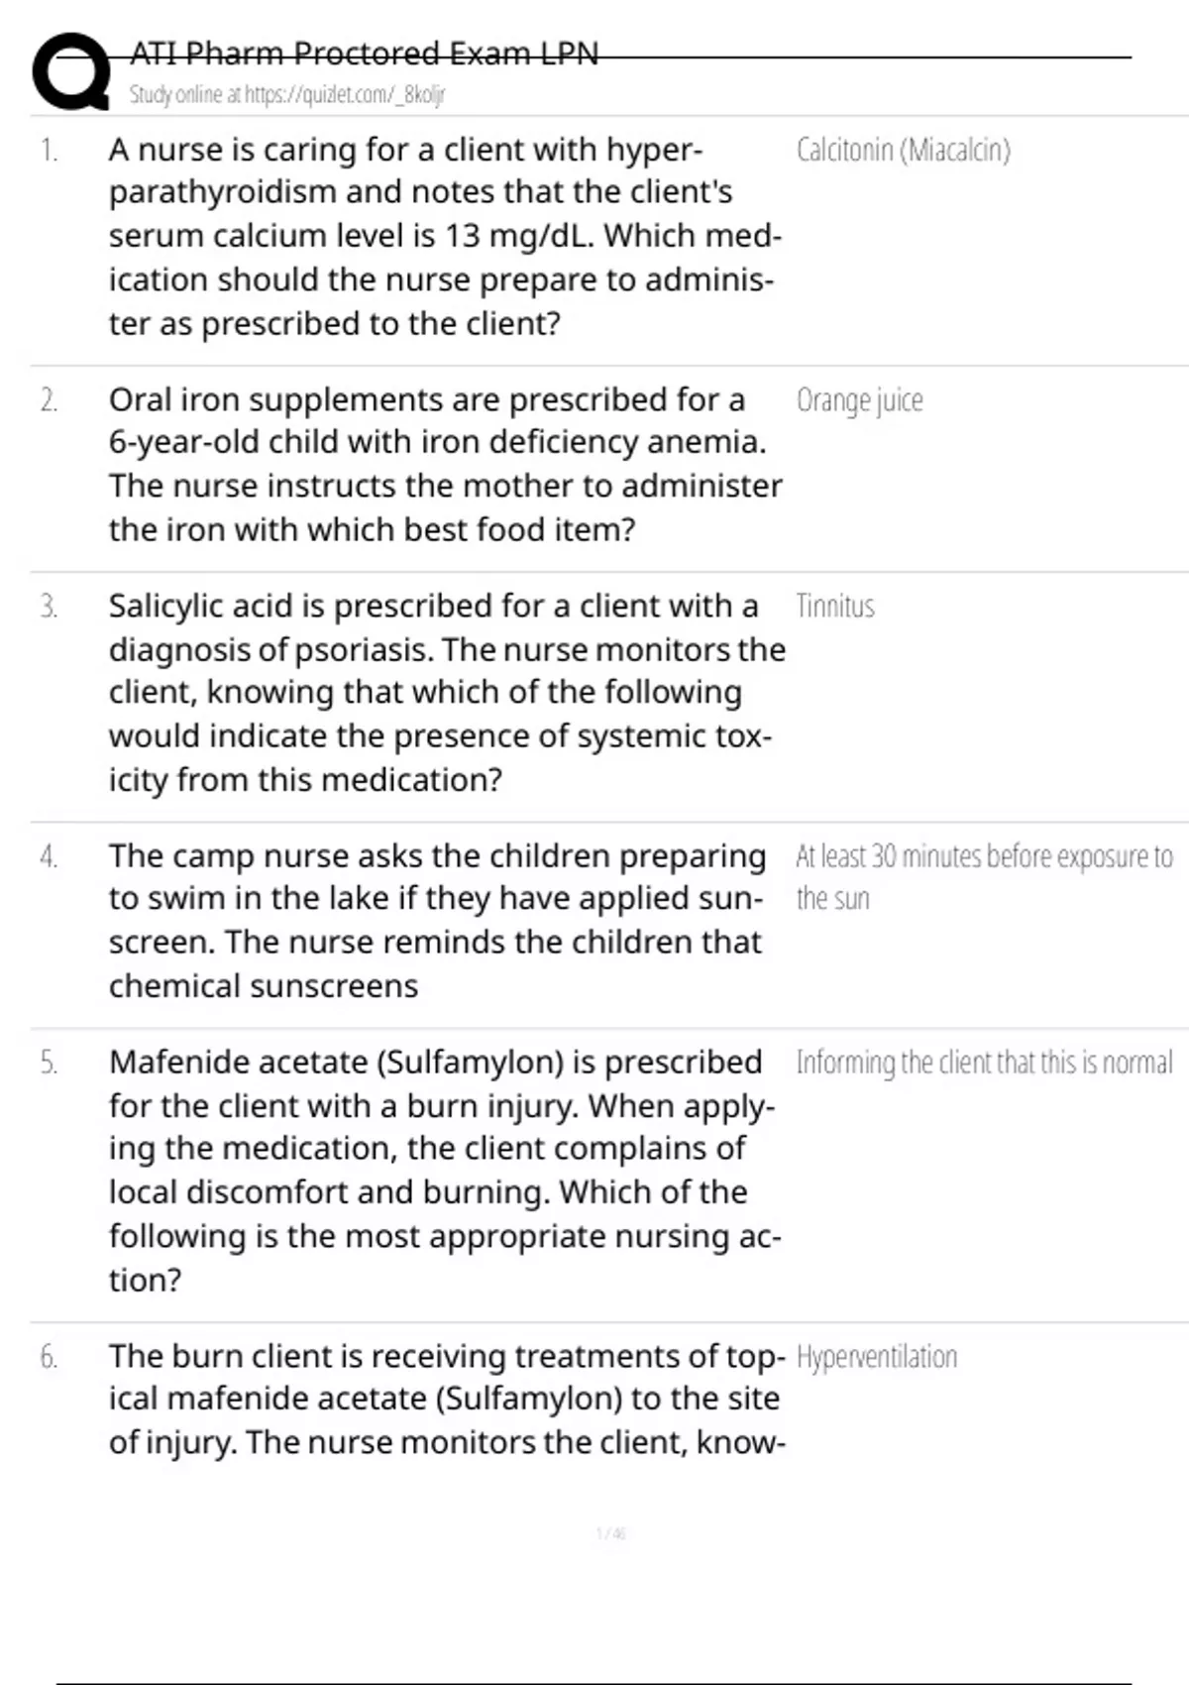Viewport: 1189px width, 1685px height.
Task: Click the salicylic acid psoriasis question
Action: pos(445,692)
